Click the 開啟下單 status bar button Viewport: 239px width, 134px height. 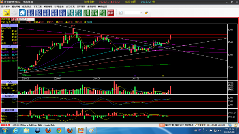170,125
